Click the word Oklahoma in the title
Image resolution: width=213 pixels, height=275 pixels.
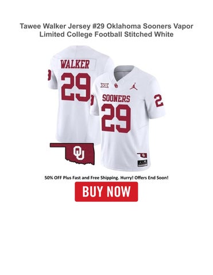pyautogui.click(x=124, y=26)
